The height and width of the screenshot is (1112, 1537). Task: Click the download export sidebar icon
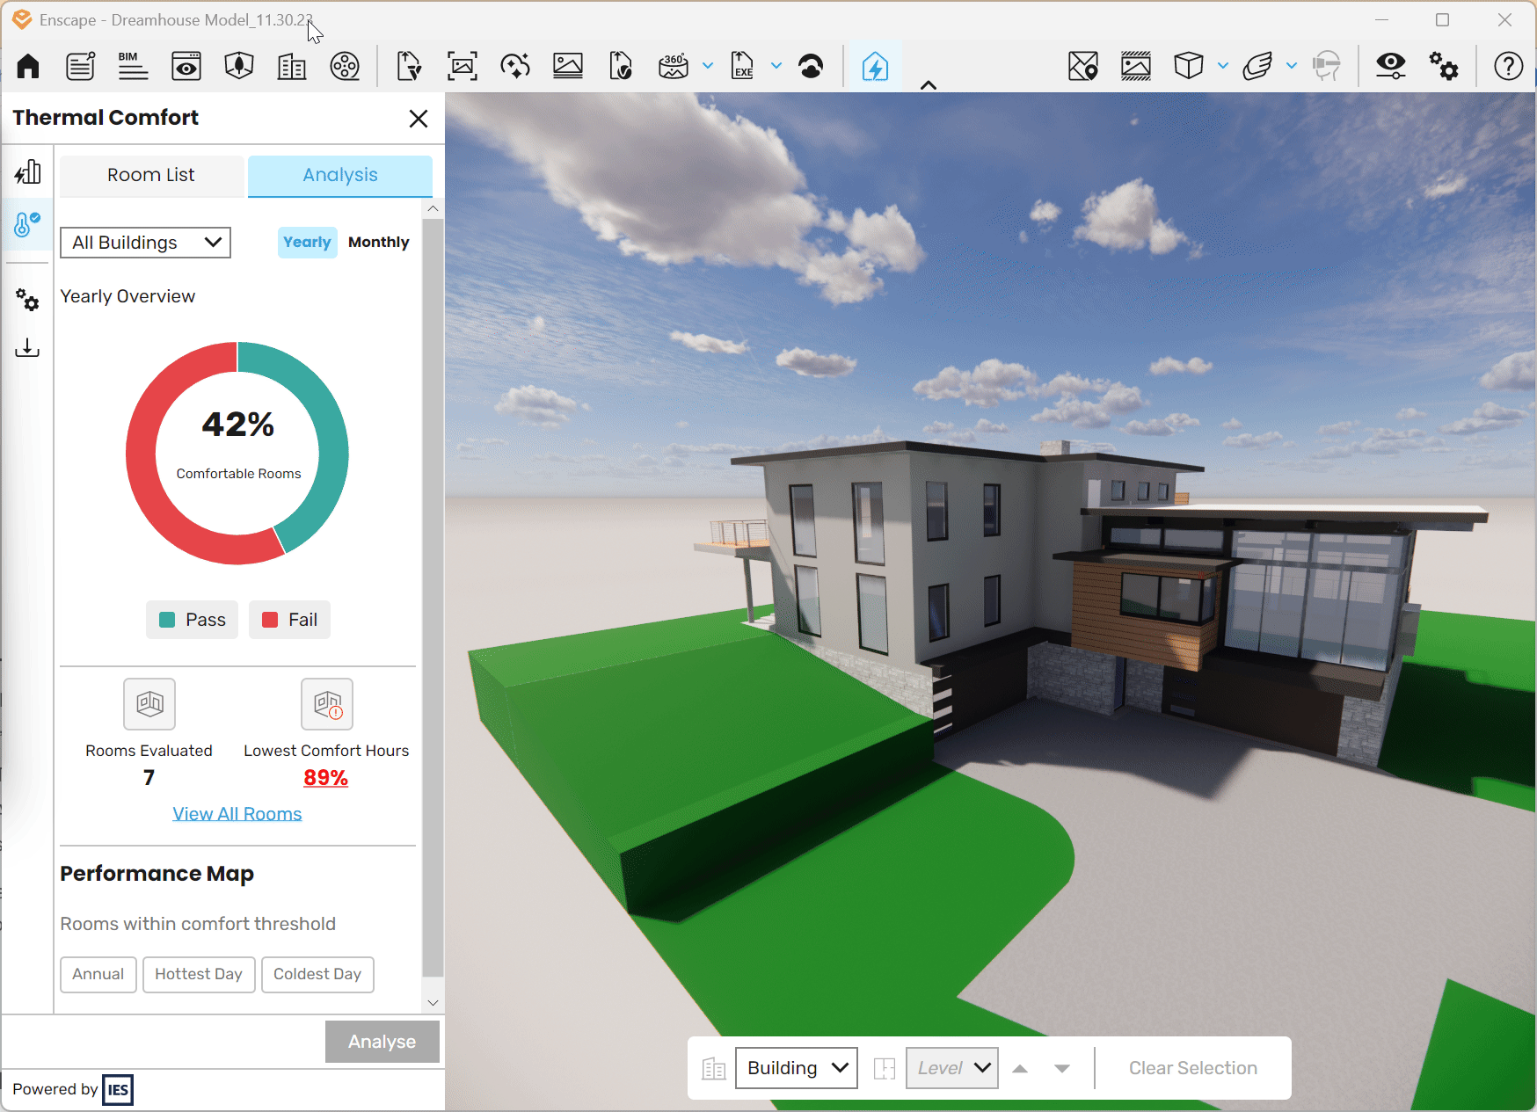tap(28, 348)
